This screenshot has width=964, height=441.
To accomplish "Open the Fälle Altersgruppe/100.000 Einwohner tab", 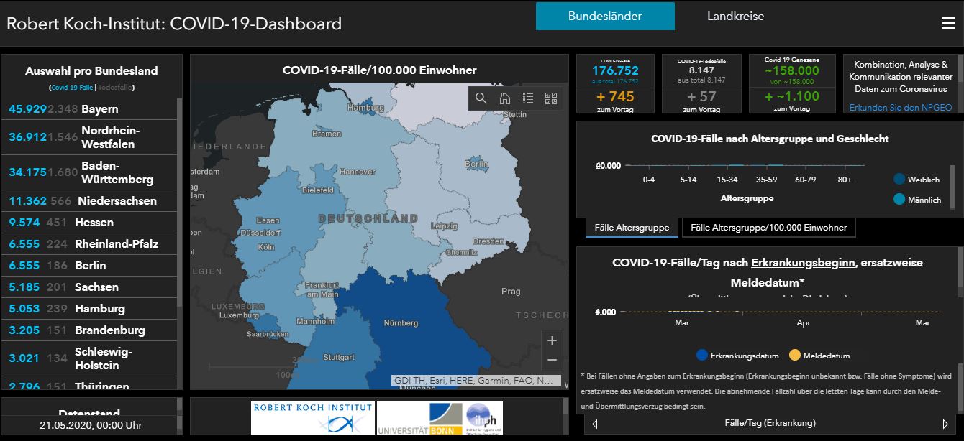I will 769,228.
